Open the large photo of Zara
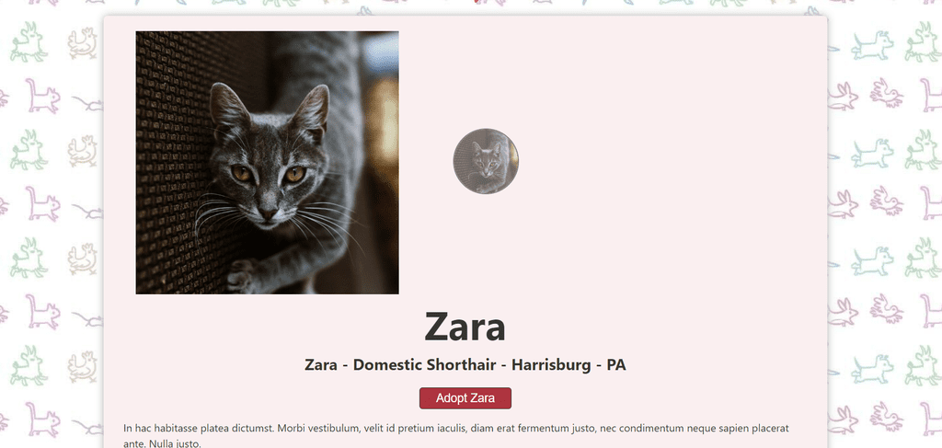 click(268, 163)
